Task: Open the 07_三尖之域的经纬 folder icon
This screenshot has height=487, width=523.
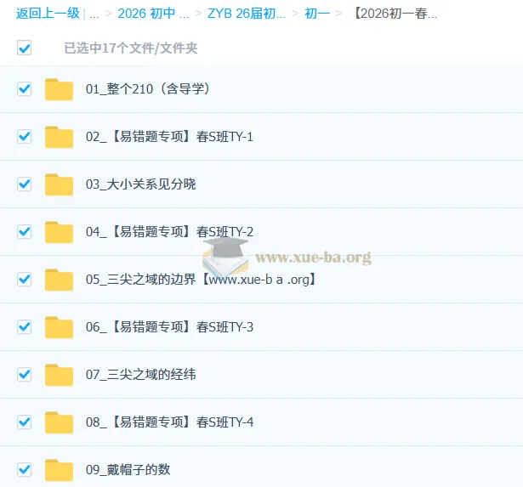Action: 59,375
